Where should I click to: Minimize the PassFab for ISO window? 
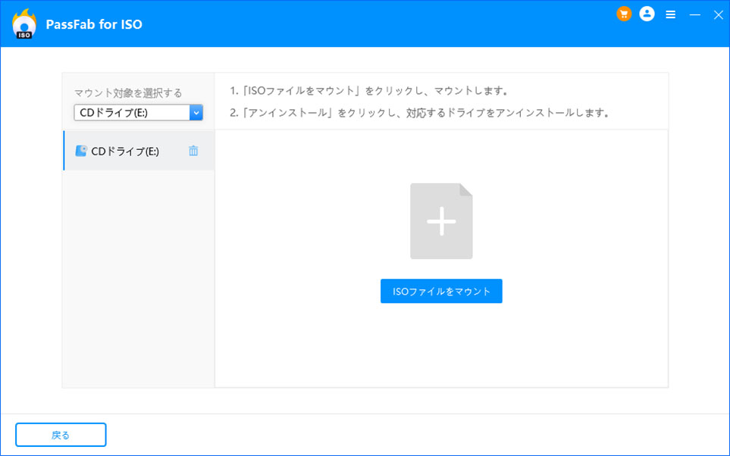[x=694, y=15]
